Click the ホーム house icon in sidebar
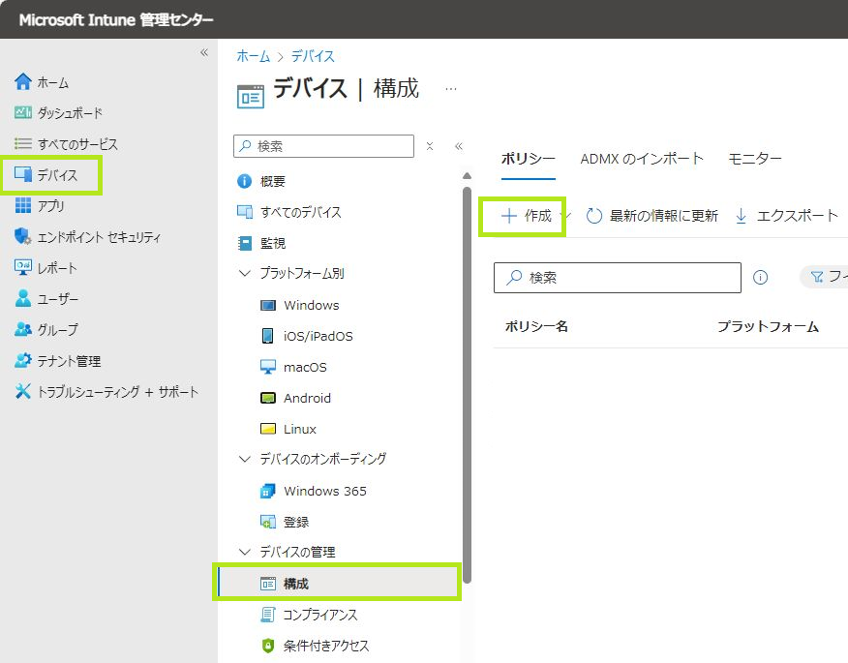Image resolution: width=848 pixels, height=663 pixels. click(x=22, y=81)
